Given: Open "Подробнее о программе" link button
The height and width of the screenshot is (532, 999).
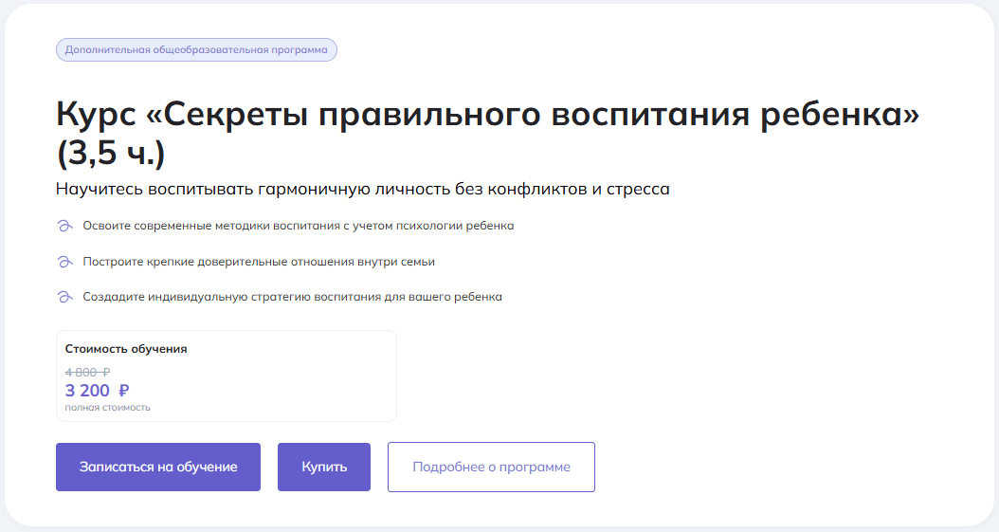Looking at the screenshot, I should 491,467.
